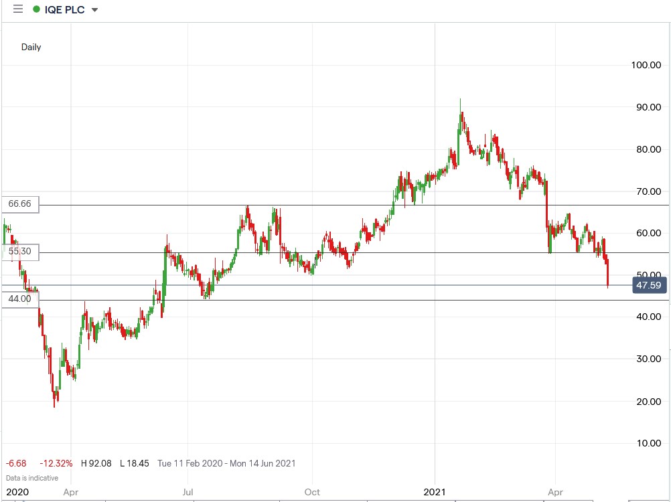Click the -12.32% percentage change value

pos(56,464)
